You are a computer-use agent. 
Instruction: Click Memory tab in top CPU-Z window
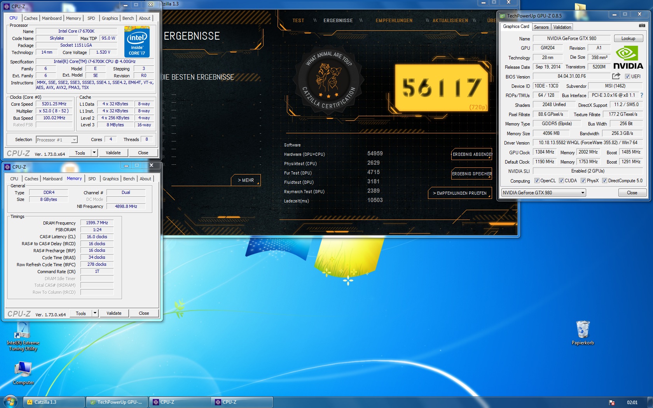(x=73, y=18)
